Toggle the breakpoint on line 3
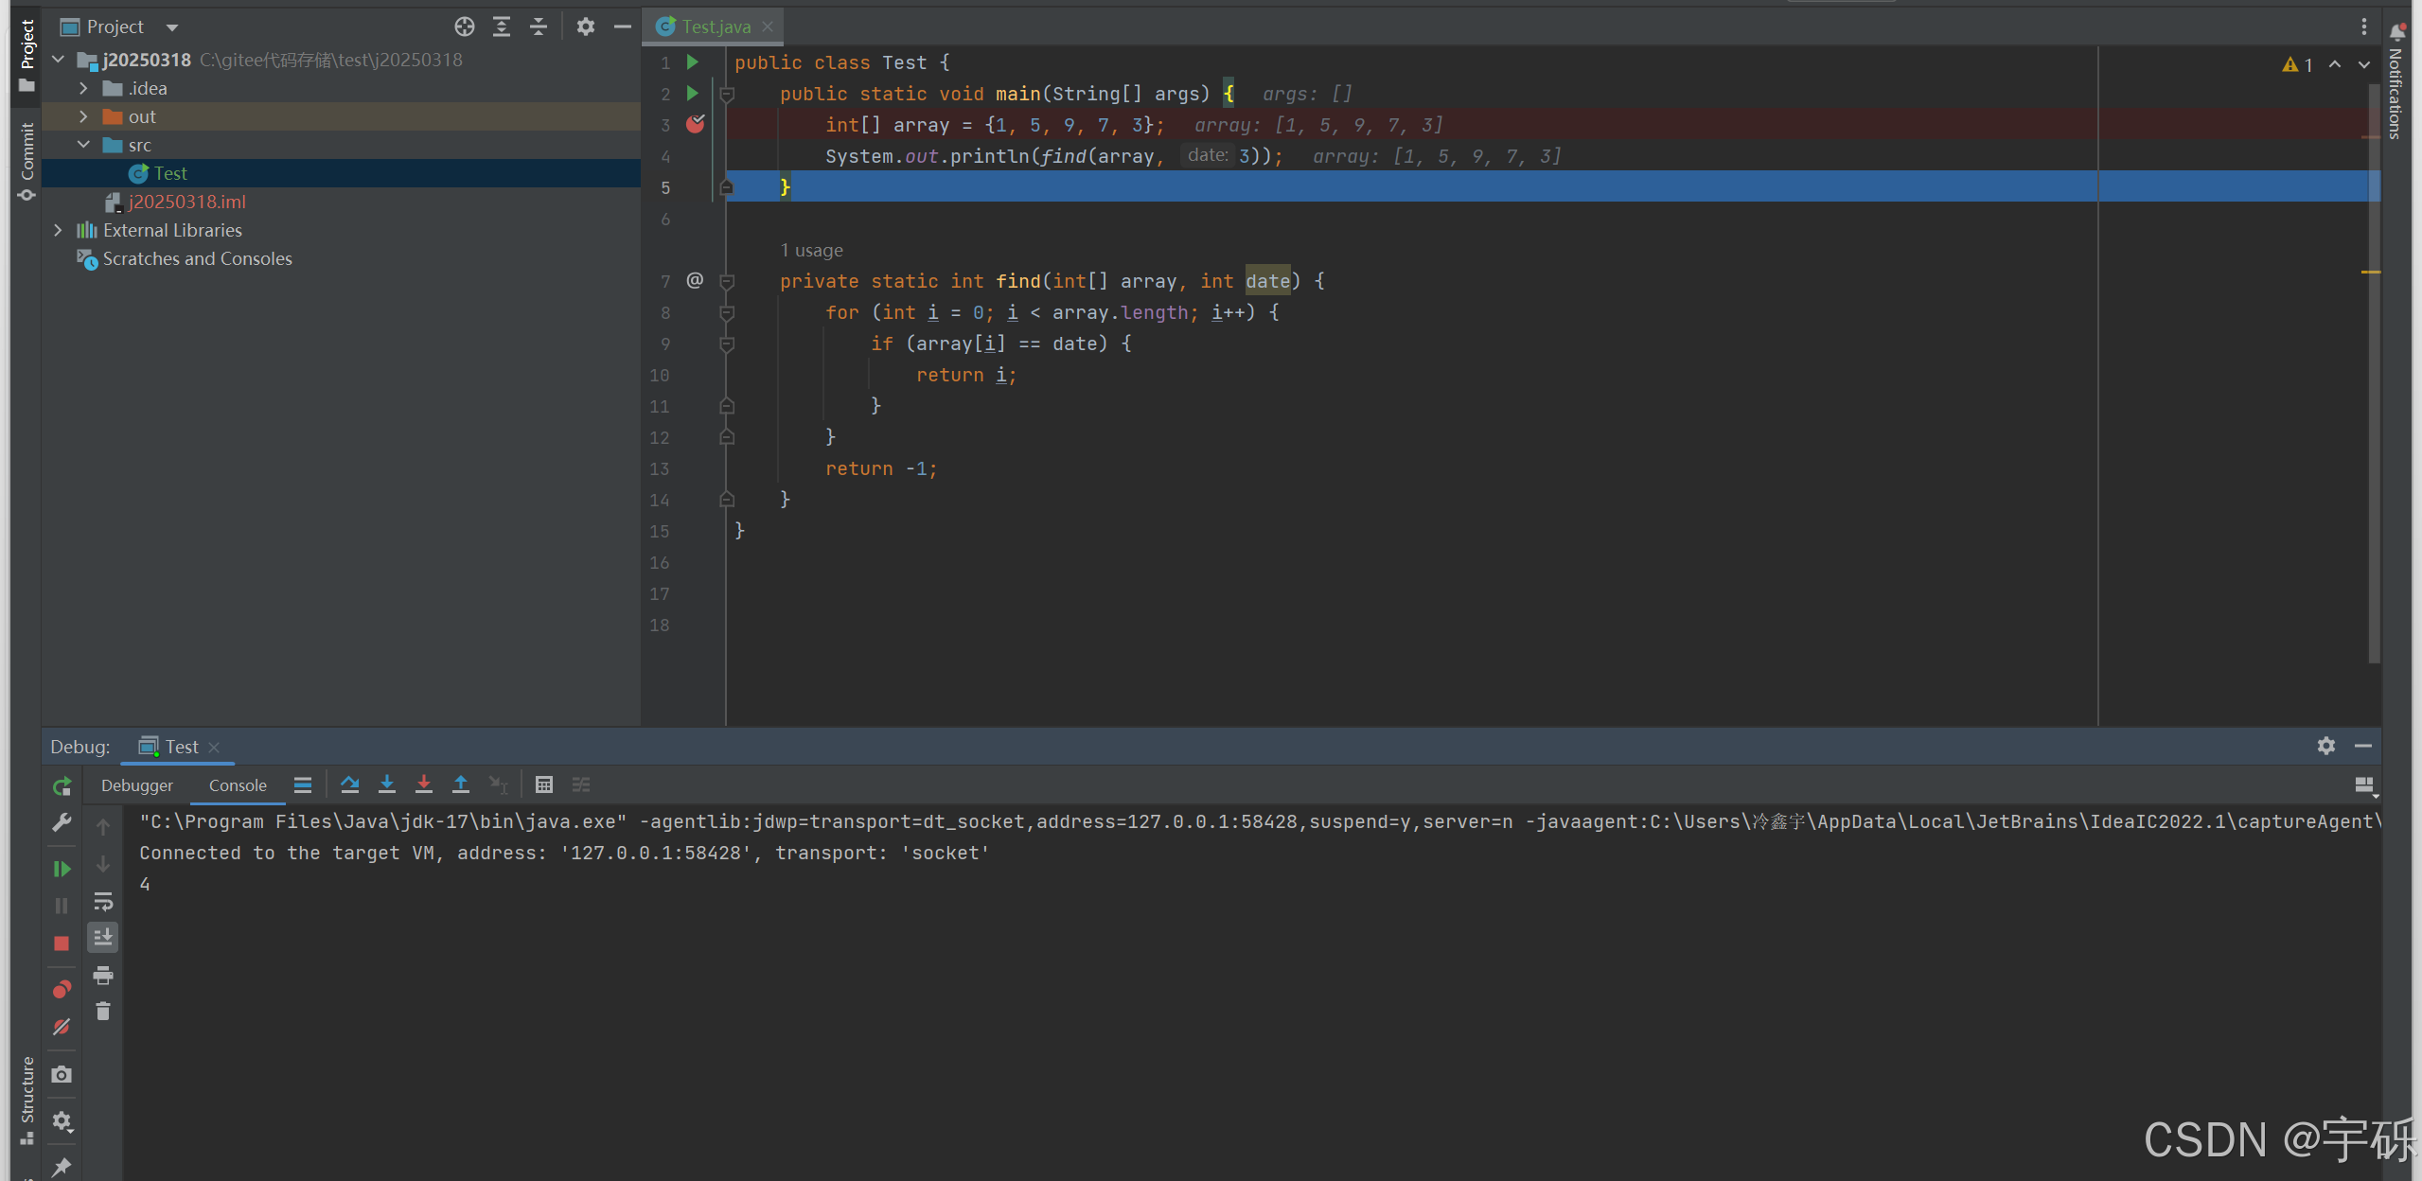This screenshot has height=1181, width=2422. point(696,124)
